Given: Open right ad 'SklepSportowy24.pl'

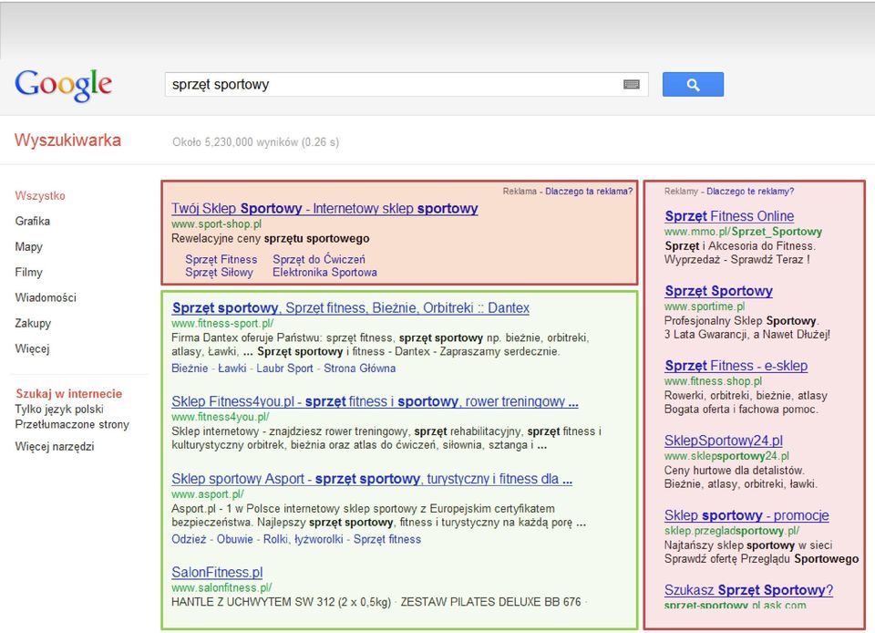Looking at the screenshot, I should coord(724,441).
